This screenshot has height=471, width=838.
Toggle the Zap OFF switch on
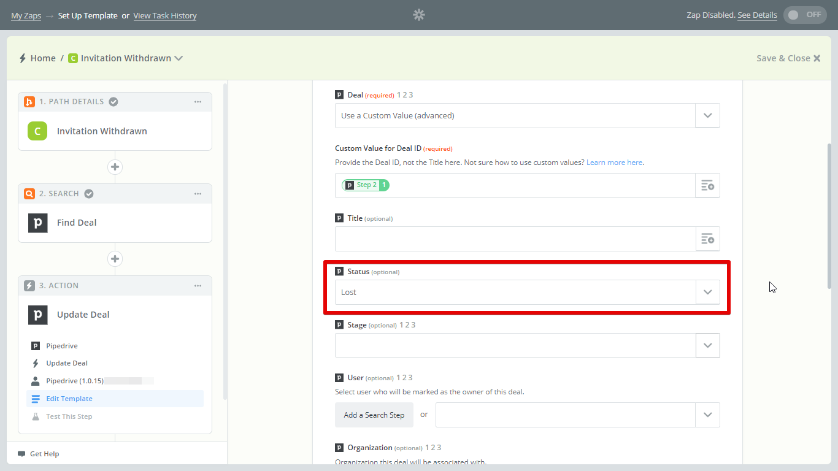805,15
